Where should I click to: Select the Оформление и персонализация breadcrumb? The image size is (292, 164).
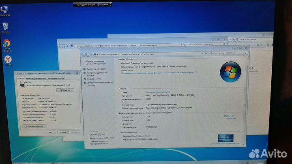[112, 46]
